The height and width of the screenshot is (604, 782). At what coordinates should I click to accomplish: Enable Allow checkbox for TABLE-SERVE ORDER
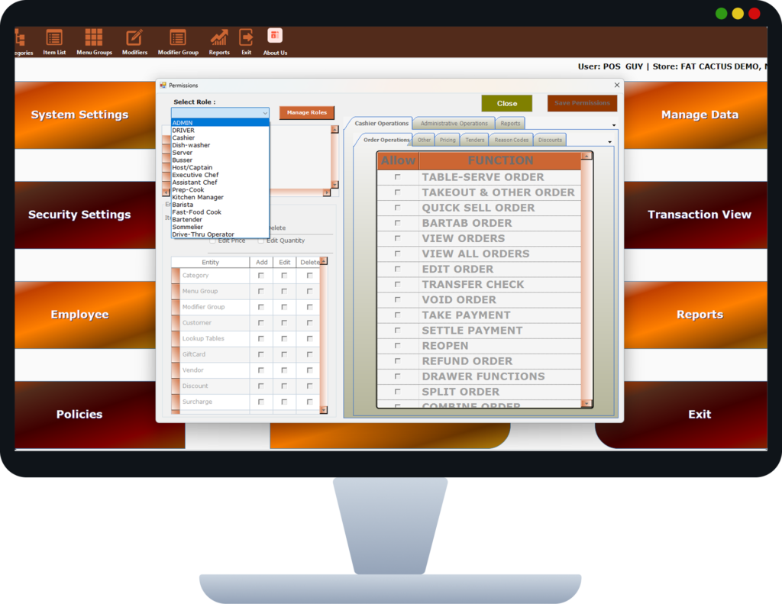397,177
